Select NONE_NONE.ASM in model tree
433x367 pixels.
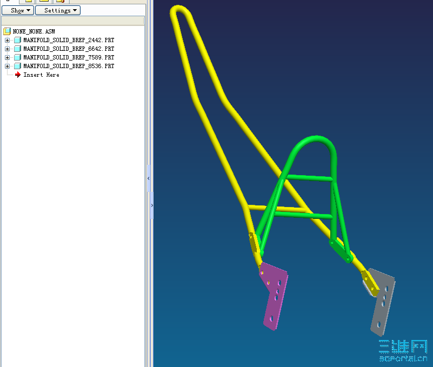pyautogui.click(x=34, y=31)
